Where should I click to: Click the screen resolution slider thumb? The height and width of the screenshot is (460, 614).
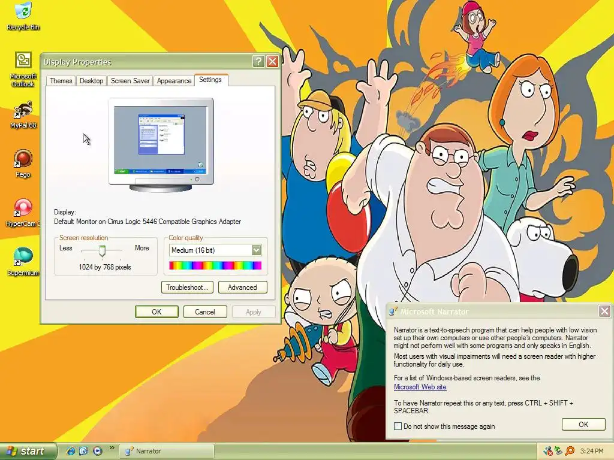pos(102,250)
